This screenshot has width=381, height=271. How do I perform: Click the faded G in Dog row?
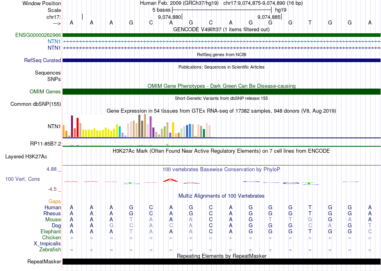(111, 226)
